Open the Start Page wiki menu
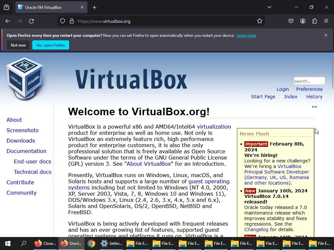 point(263,97)
